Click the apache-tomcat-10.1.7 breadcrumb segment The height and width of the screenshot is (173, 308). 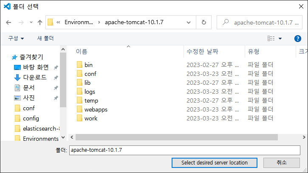point(134,22)
